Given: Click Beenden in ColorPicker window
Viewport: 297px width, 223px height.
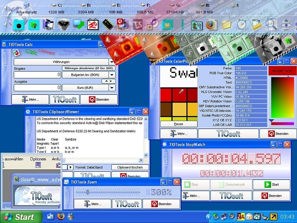Looking at the screenshot, I should pyautogui.click(x=278, y=134).
